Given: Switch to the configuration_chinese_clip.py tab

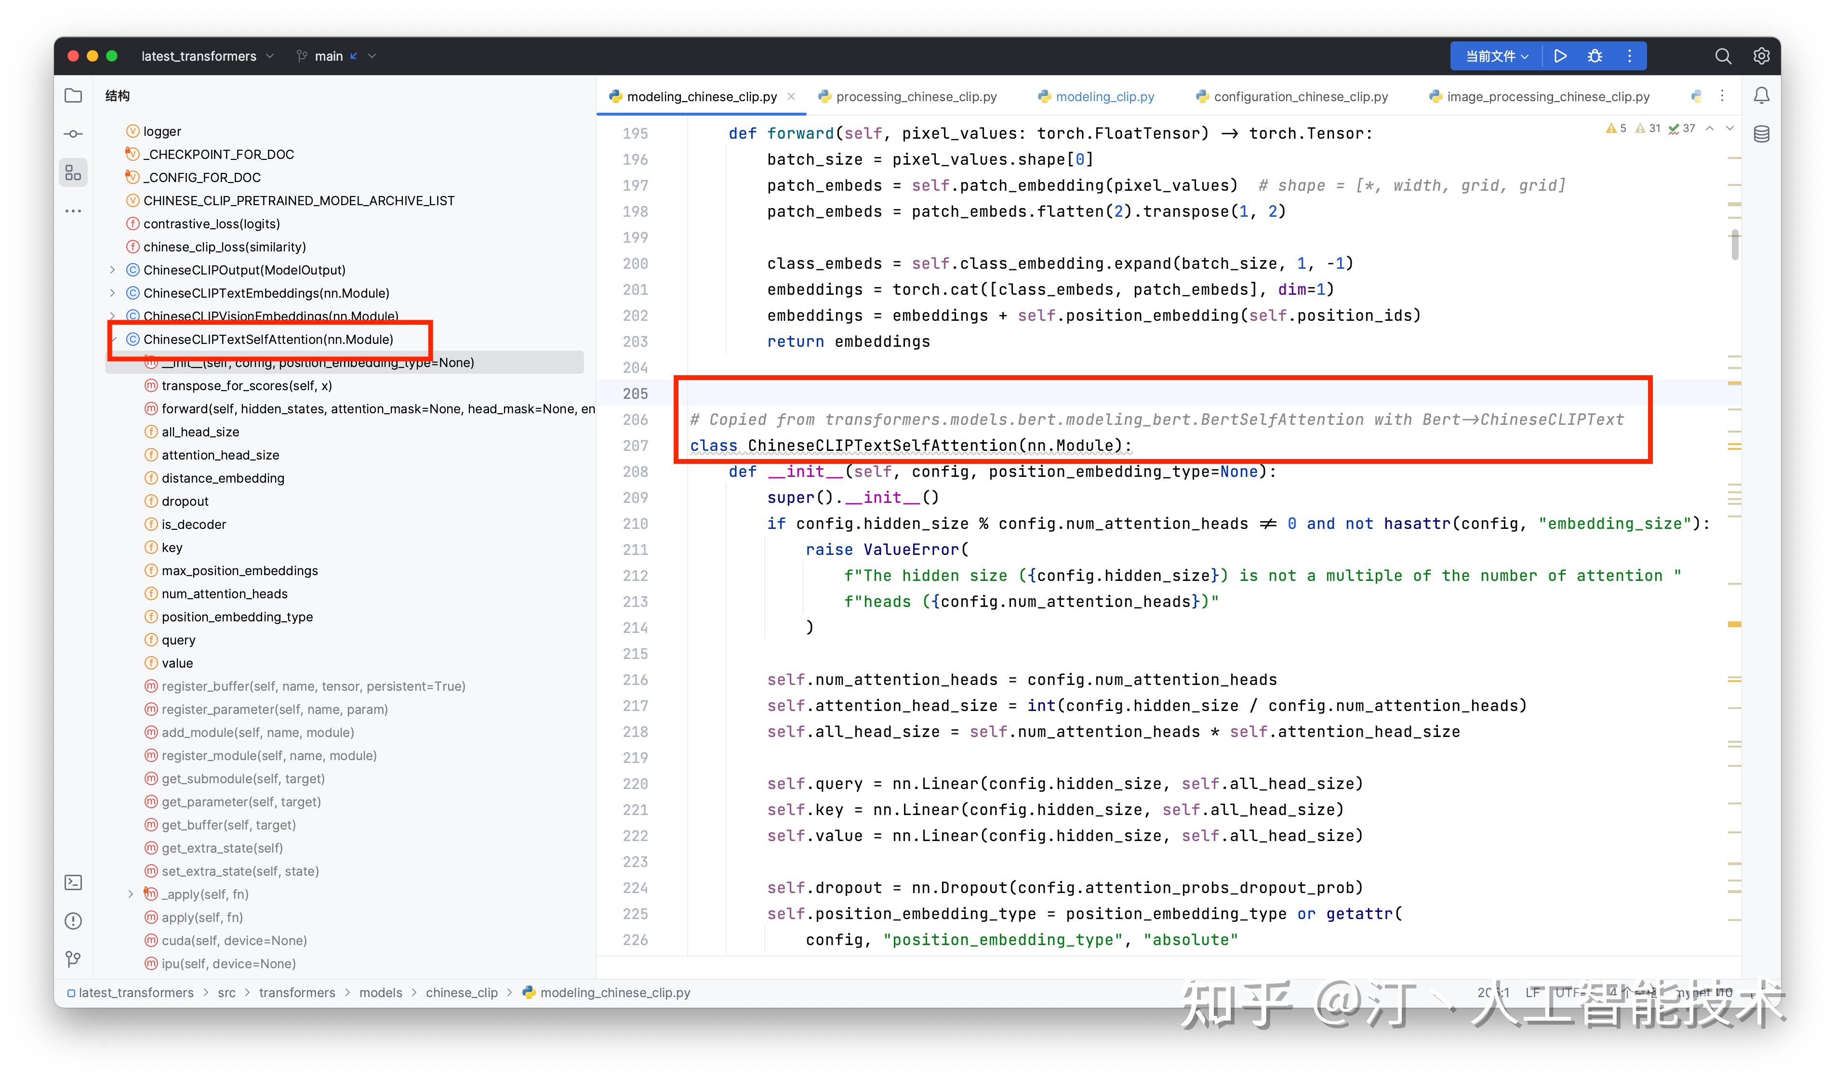Looking at the screenshot, I should coord(1300,96).
